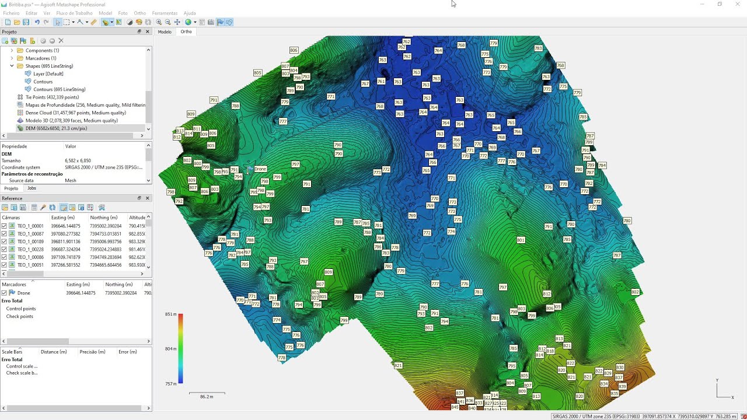
Task: Float the Reference panel
Action: (x=139, y=198)
